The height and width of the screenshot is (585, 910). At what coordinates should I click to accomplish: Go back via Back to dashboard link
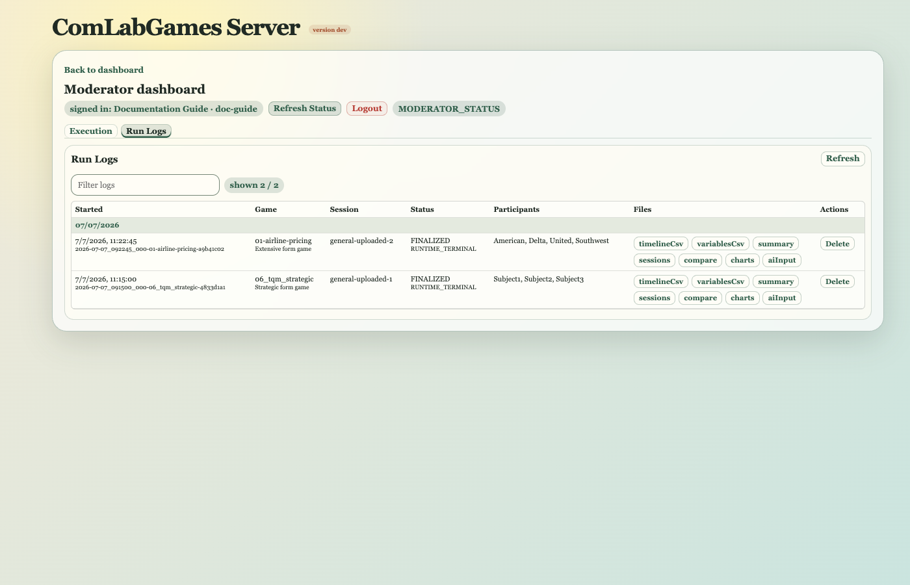(x=103, y=70)
